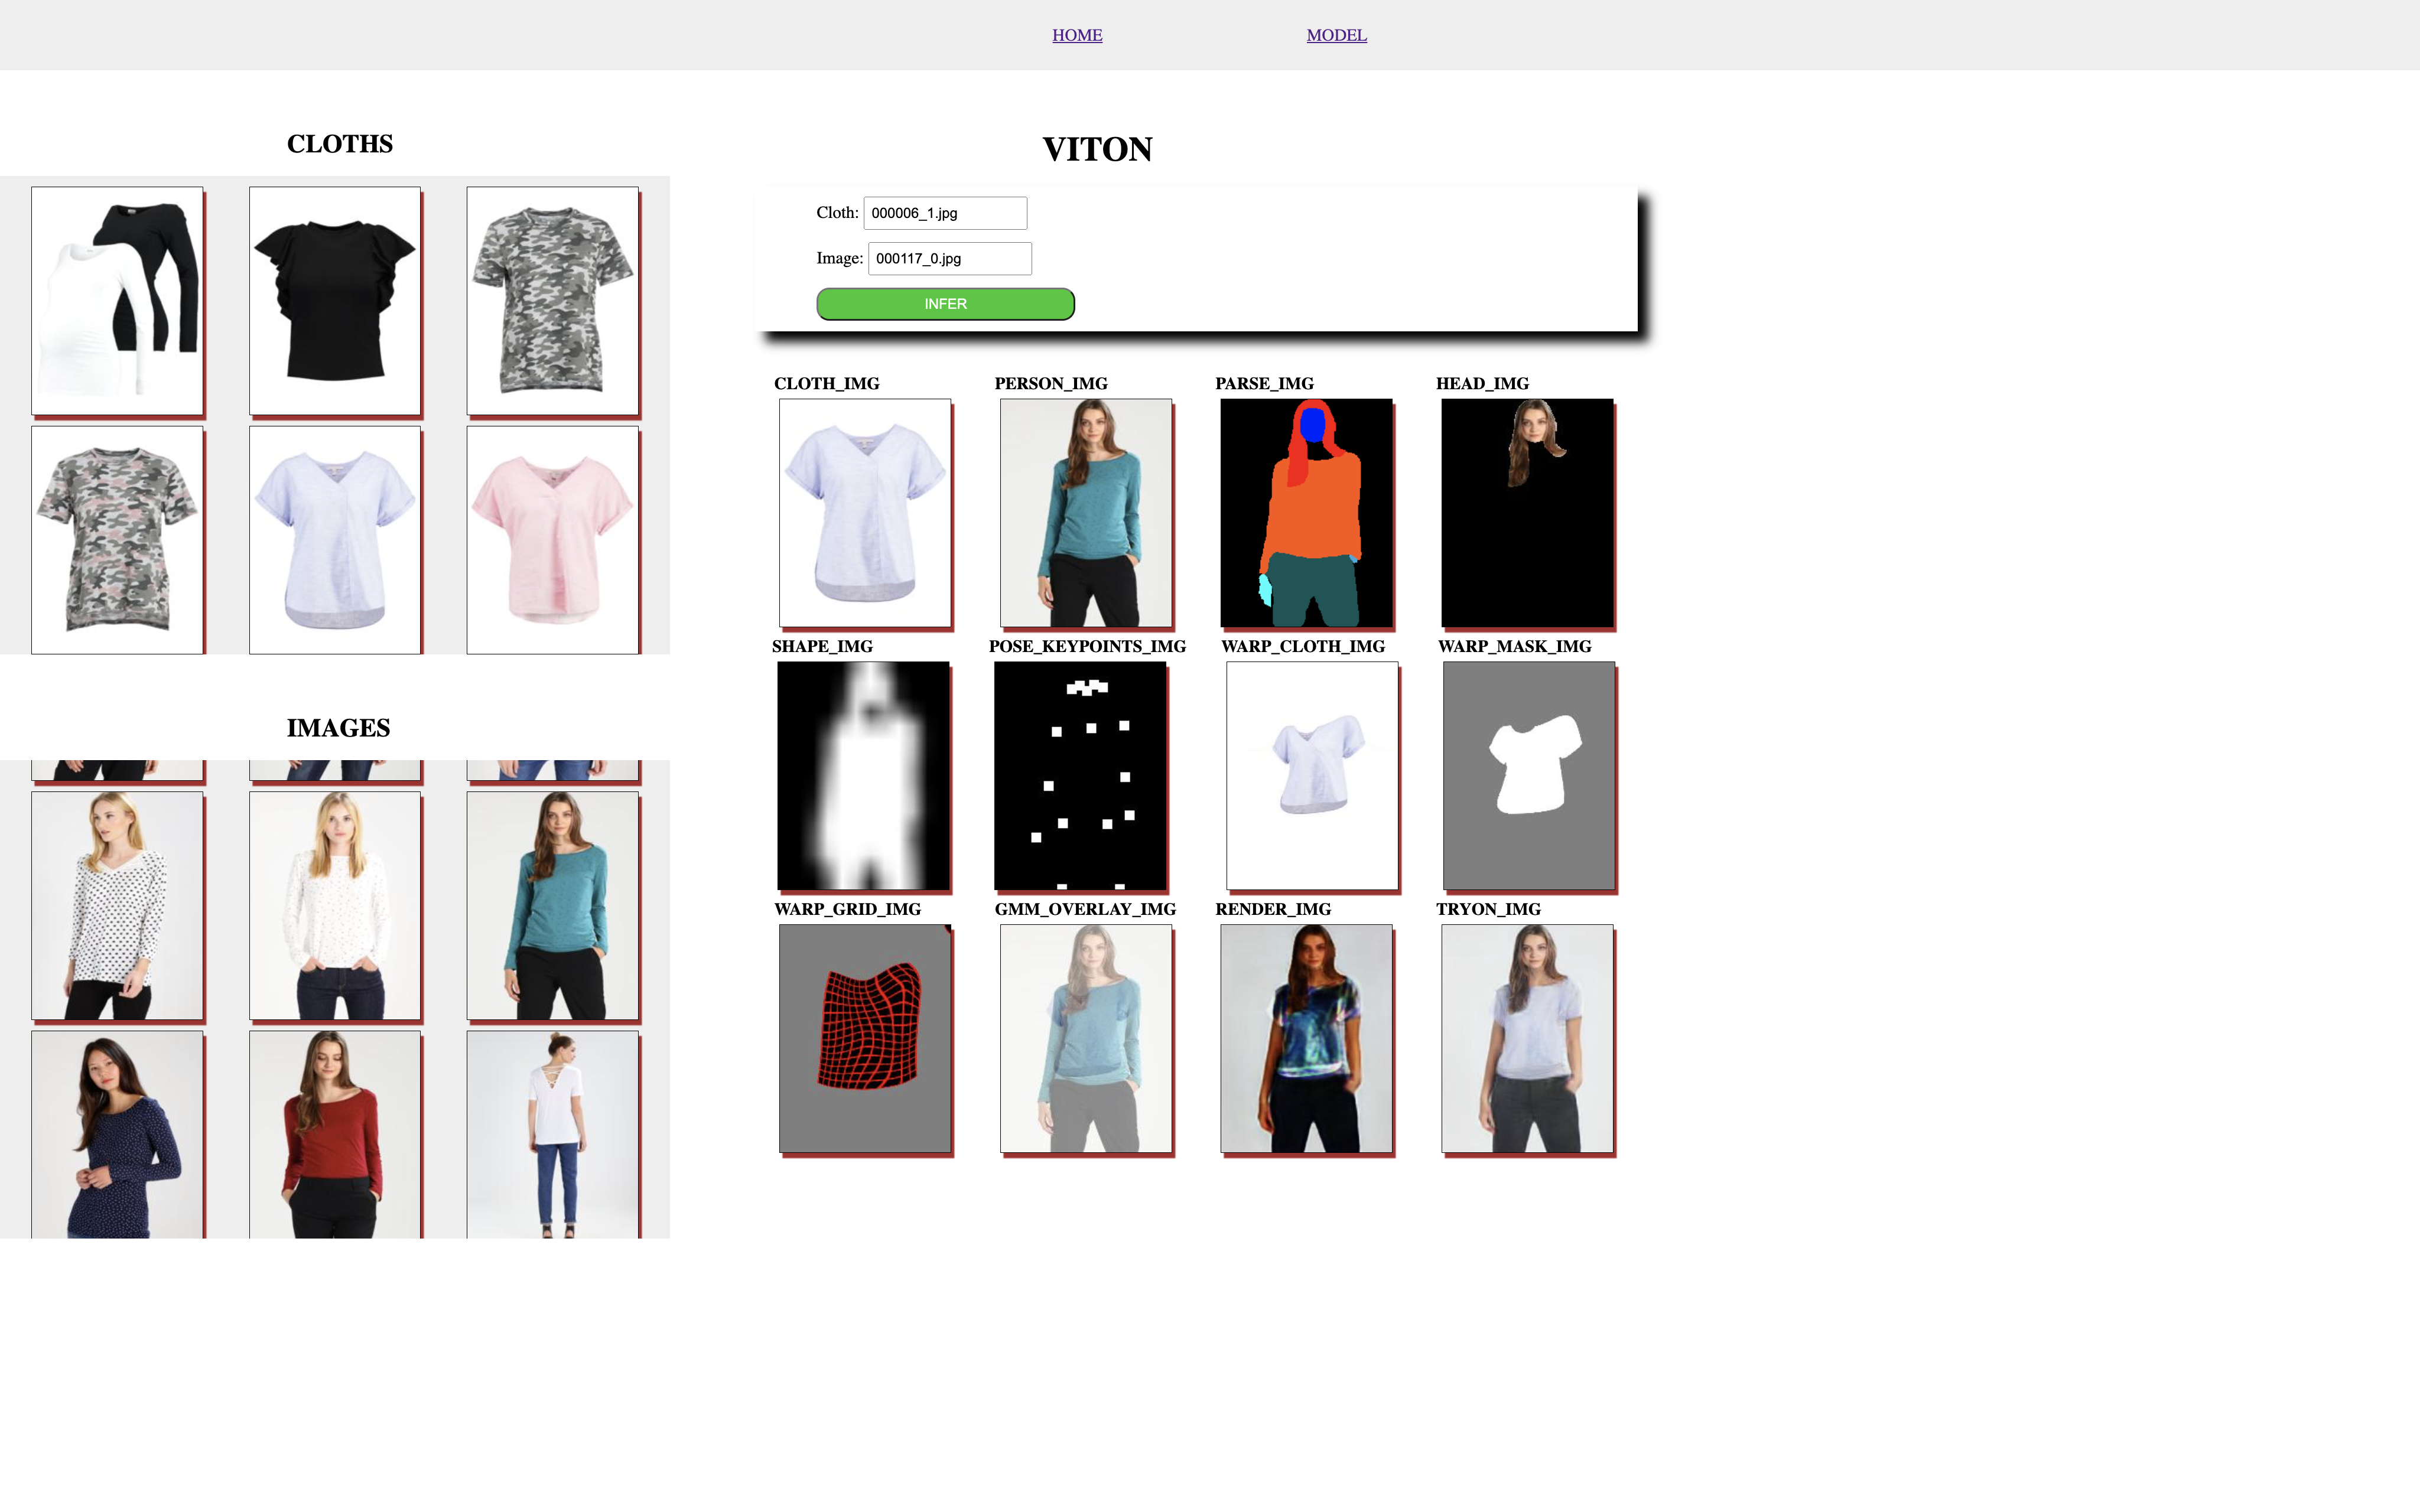Select the pink V-neck blouse cloth
This screenshot has height=1512, width=2420.
(553, 540)
